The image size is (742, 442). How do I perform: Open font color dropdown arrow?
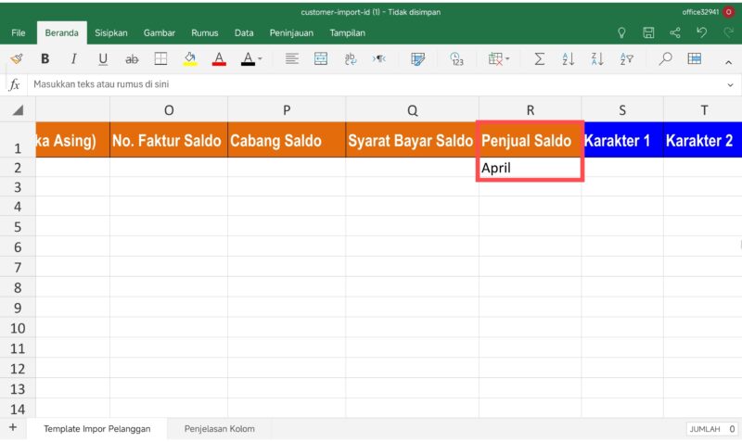tap(260, 58)
